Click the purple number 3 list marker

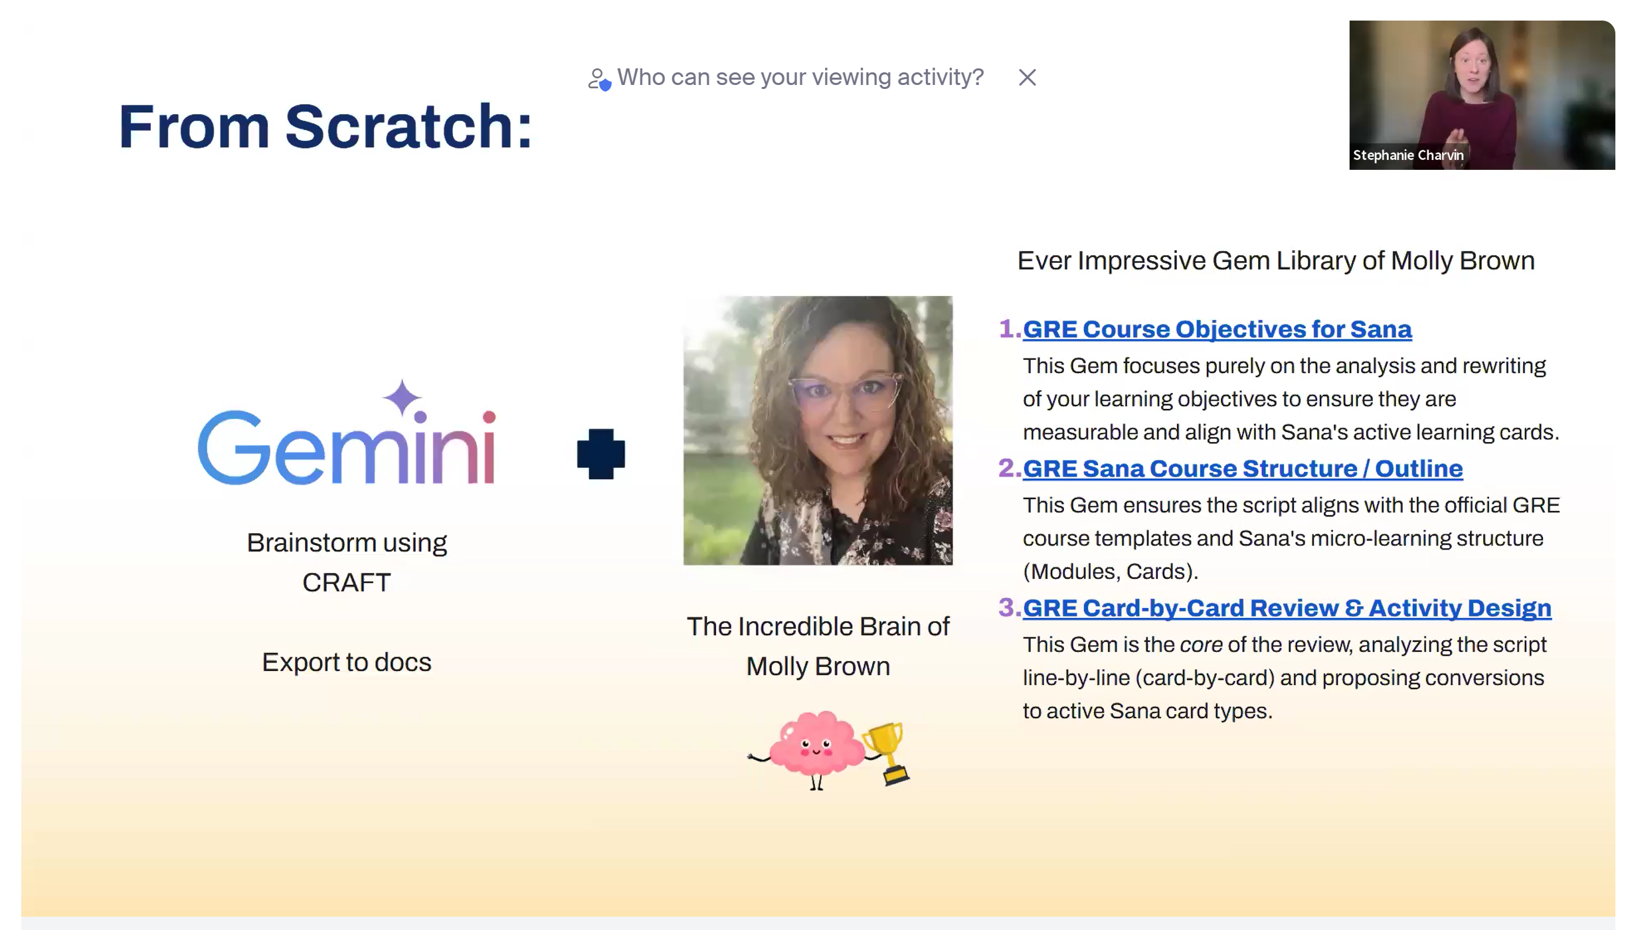click(1009, 607)
